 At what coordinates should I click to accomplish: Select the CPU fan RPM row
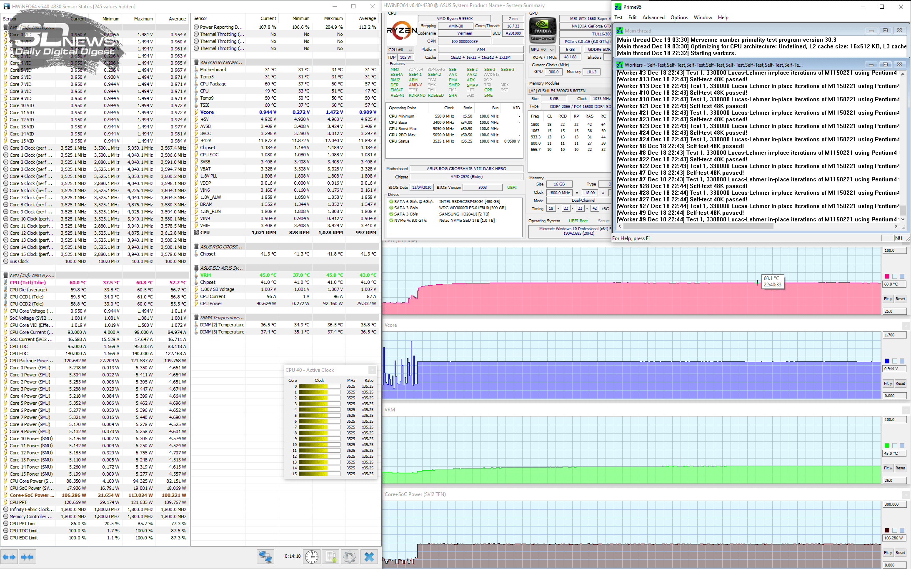tap(286, 233)
